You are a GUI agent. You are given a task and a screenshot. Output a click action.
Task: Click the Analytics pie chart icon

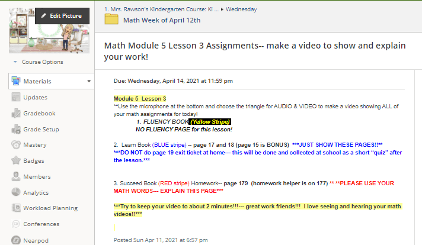(16, 192)
